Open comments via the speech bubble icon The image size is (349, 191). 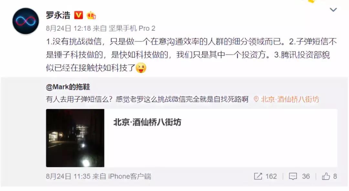pyautogui.click(x=293, y=176)
